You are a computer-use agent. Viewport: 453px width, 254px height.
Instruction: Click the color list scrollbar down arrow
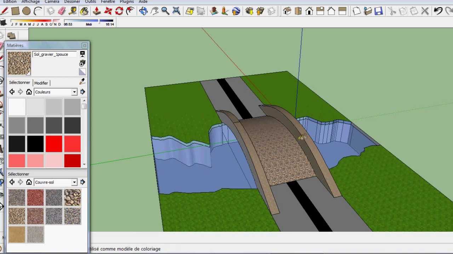[x=84, y=164]
